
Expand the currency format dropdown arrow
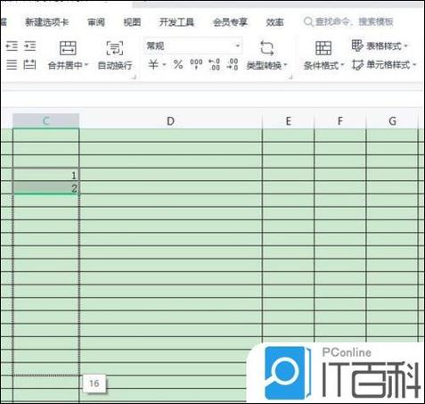coord(164,64)
